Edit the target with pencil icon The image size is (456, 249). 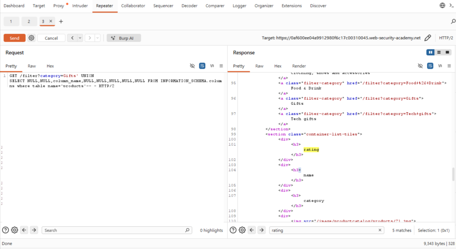coord(427,38)
